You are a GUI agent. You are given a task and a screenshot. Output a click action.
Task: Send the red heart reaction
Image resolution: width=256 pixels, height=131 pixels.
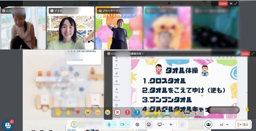(78, 112)
